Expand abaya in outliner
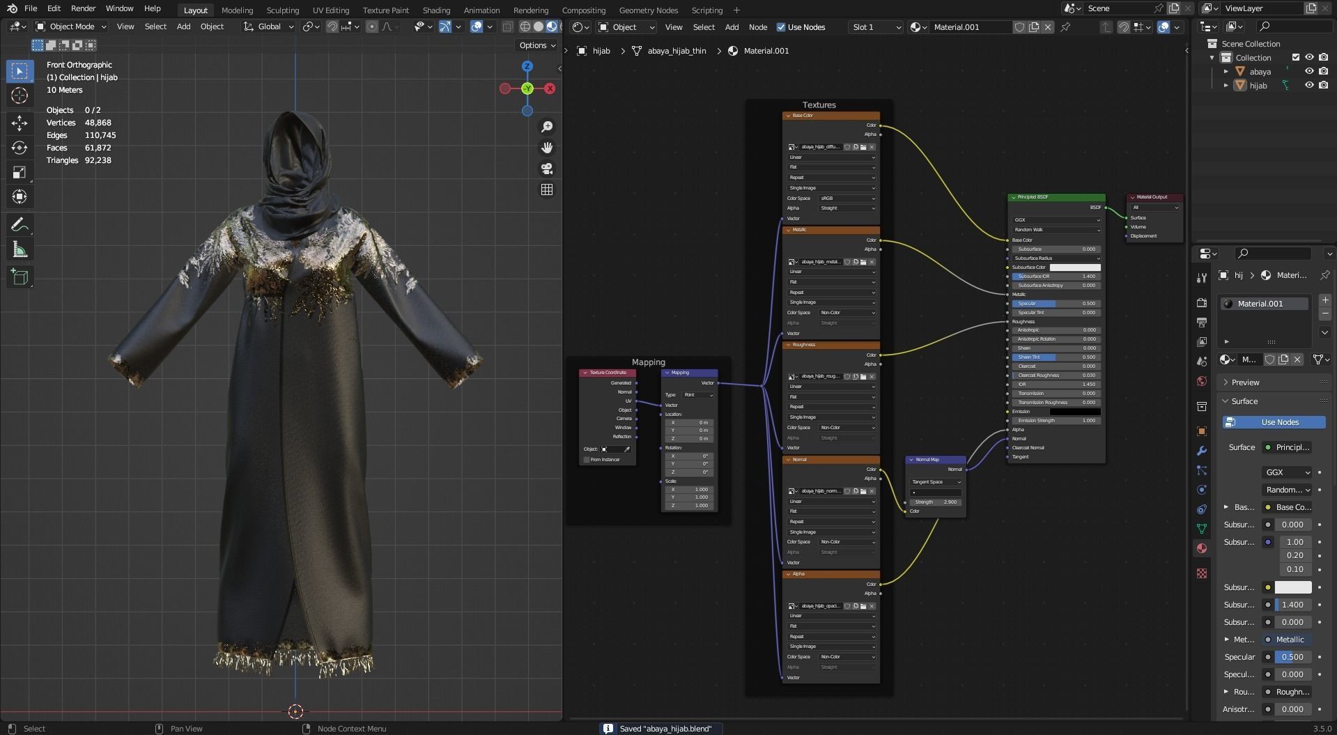 [1226, 71]
